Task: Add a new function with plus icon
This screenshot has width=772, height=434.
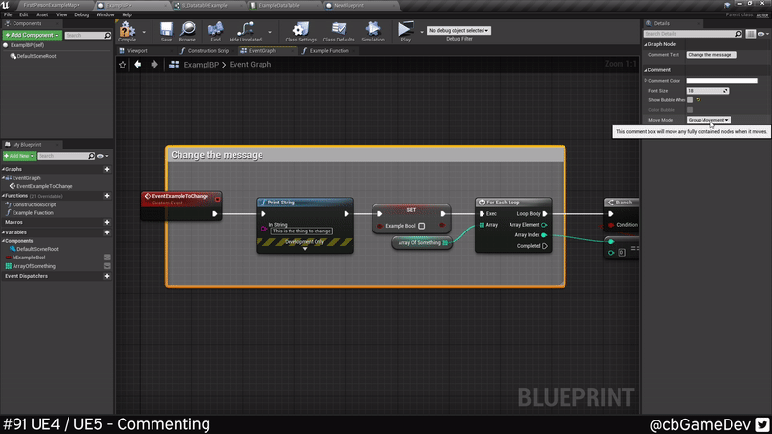Action: (x=107, y=196)
